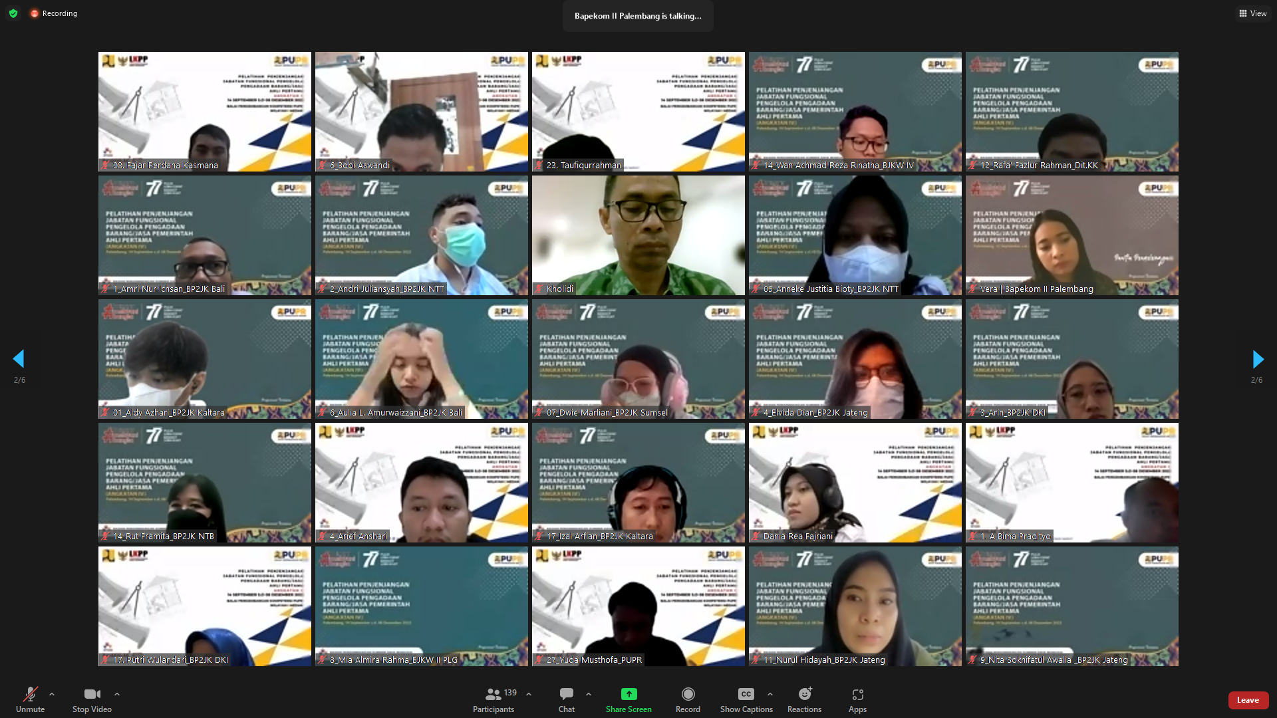The image size is (1277, 718).
Task: Select tile of 27_Yuda Musthofa_PUPR
Action: click(638, 606)
